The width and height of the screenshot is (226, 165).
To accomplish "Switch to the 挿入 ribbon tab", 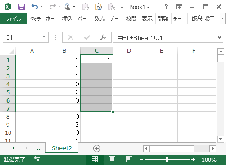I will pos(68,19).
